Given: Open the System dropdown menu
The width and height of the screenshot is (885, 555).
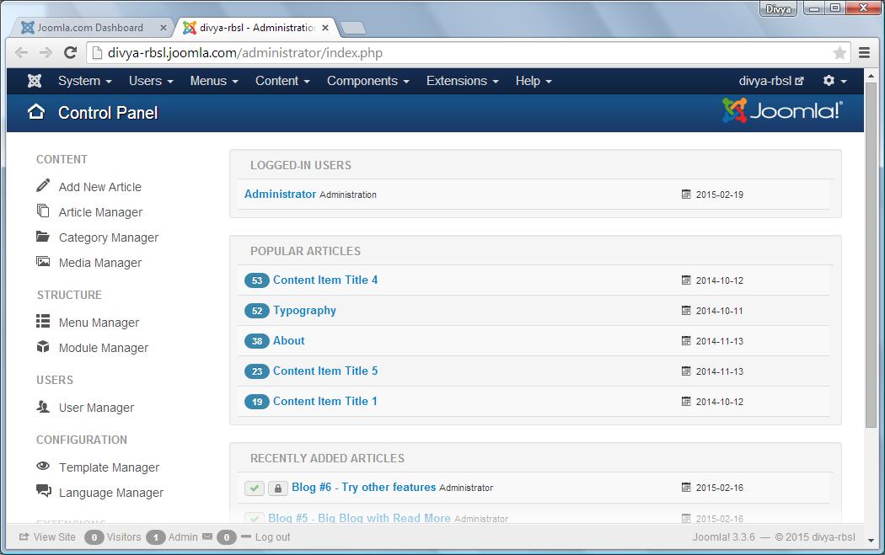Looking at the screenshot, I should point(83,81).
